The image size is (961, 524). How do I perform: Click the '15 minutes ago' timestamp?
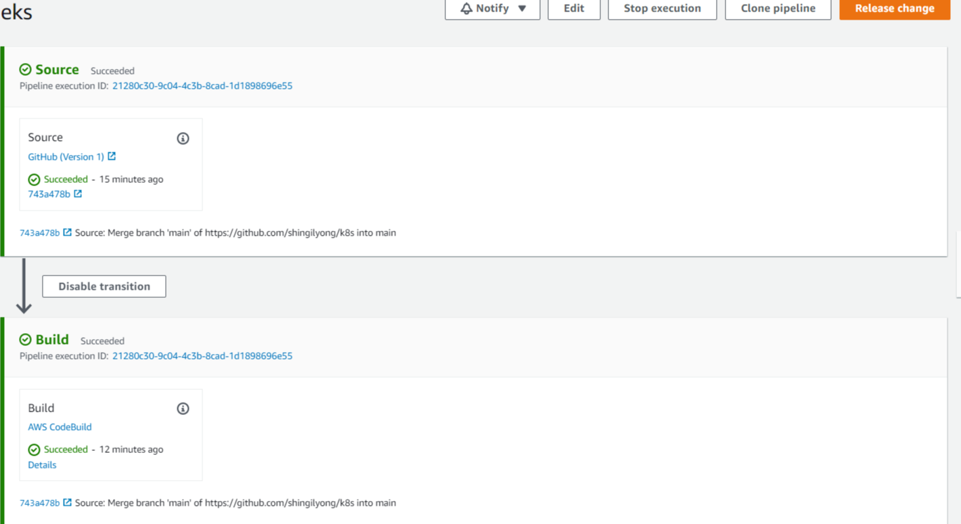[131, 179]
